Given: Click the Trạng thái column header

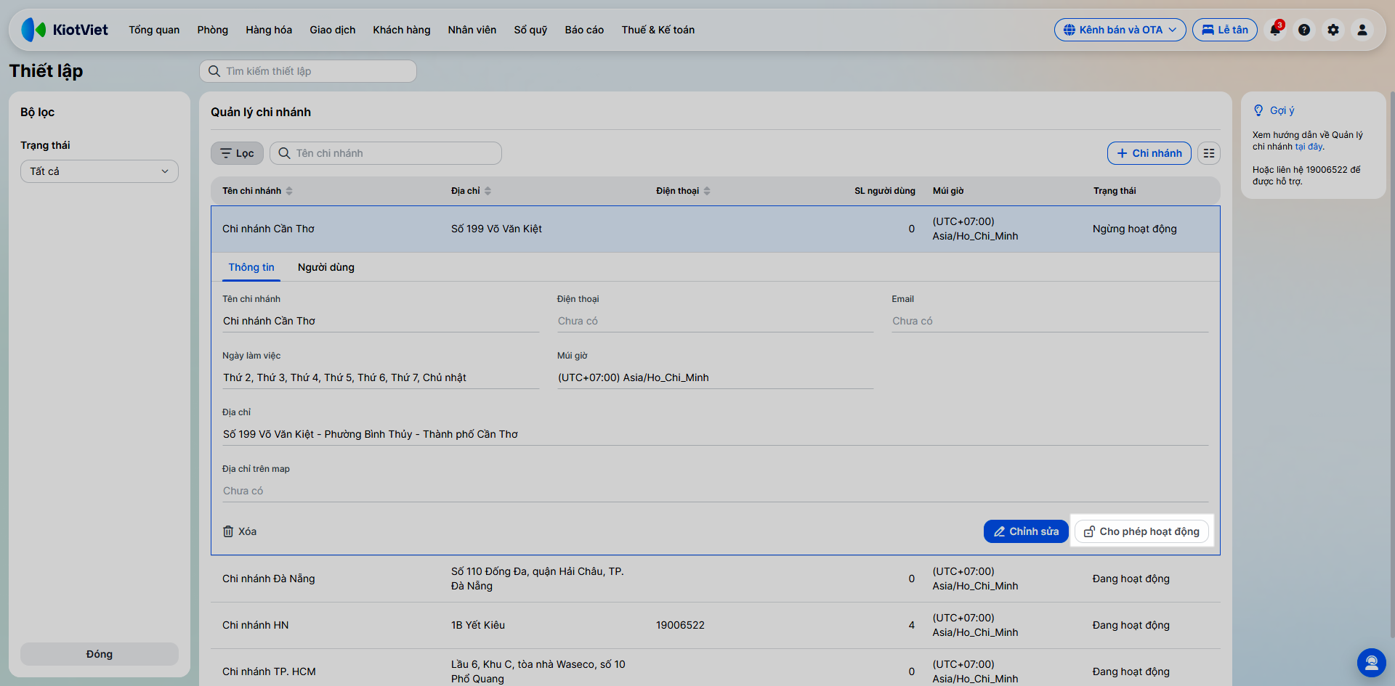Looking at the screenshot, I should click(1115, 191).
